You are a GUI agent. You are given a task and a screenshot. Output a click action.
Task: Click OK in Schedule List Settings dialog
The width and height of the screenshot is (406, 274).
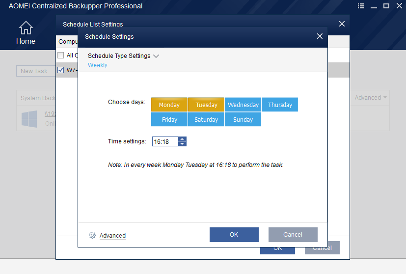277,251
